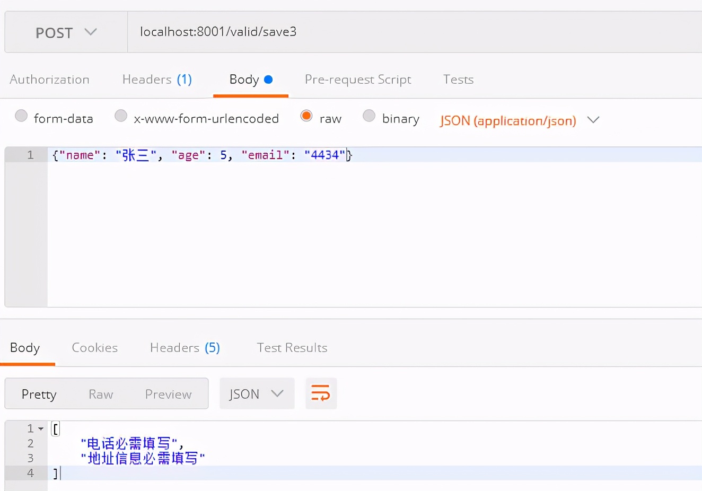Choose x-www-form-urlencoded body type
Image resolution: width=702 pixels, height=491 pixels.
click(121, 116)
